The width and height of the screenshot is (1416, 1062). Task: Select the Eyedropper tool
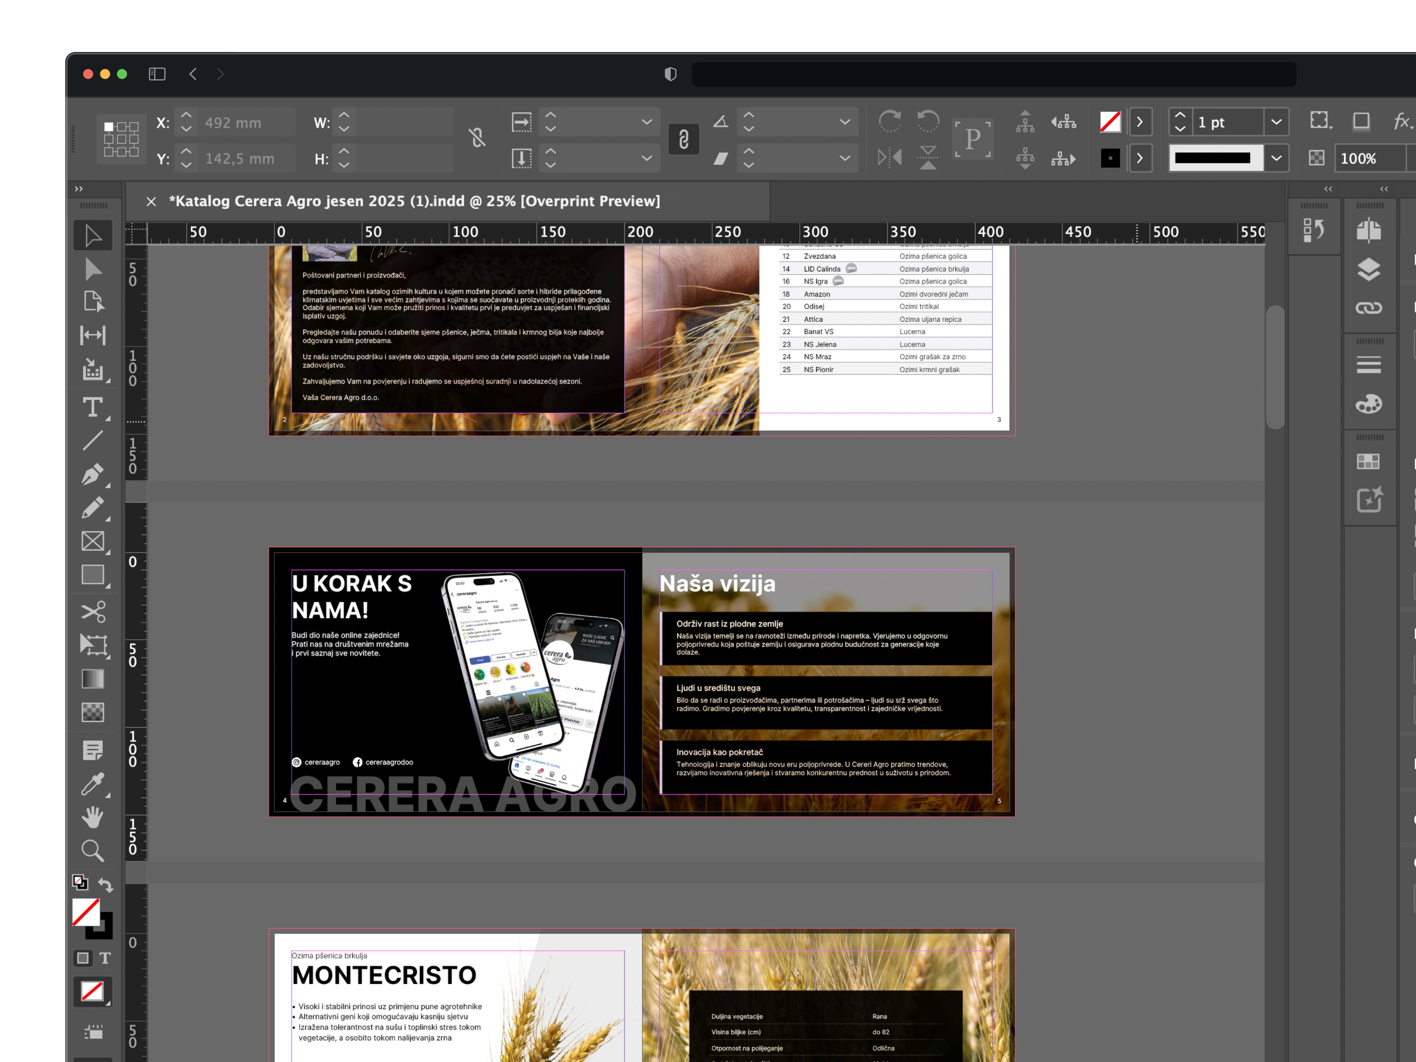93,784
